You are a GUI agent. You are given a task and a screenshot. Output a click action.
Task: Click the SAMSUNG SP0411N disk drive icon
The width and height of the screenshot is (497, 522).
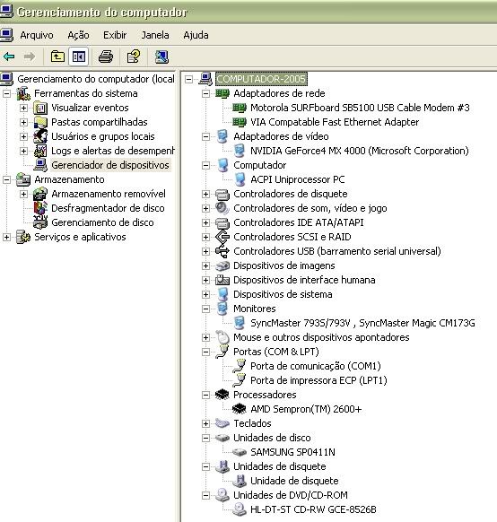[239, 452]
